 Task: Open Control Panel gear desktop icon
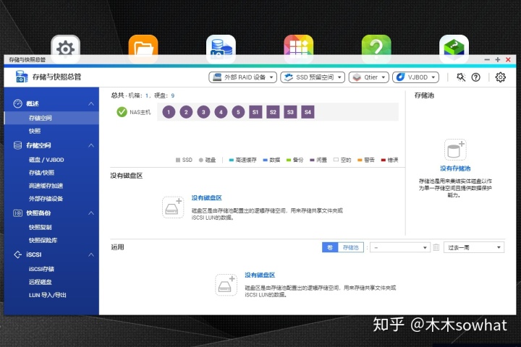tap(65, 49)
